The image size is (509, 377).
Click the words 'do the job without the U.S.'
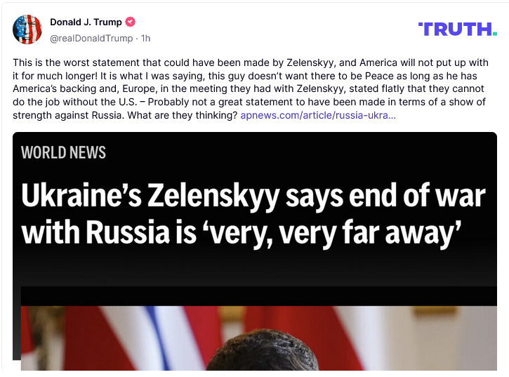[70, 102]
